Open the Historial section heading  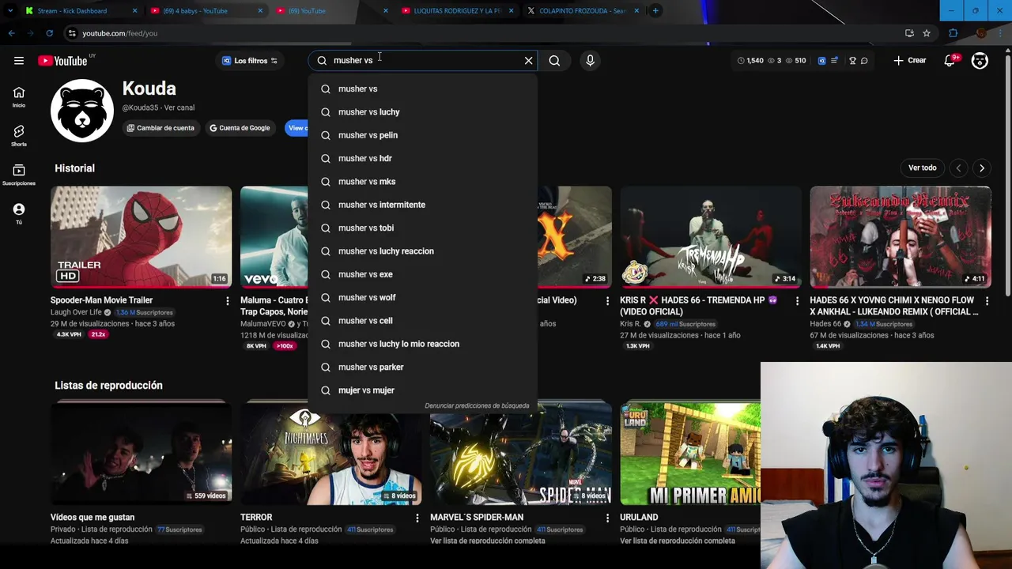74,168
